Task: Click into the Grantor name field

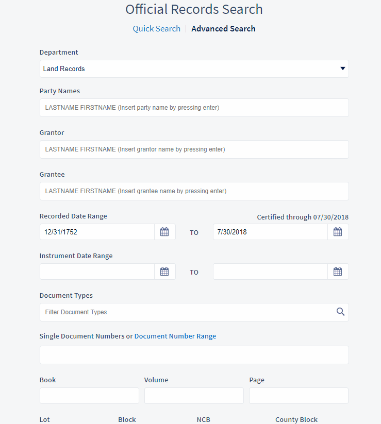Action: (194, 149)
